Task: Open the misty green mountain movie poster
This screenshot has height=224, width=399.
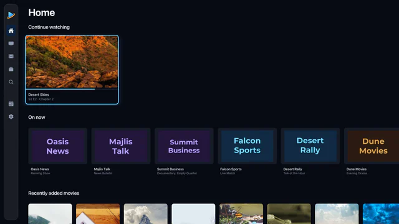Action: pyautogui.click(x=50, y=214)
